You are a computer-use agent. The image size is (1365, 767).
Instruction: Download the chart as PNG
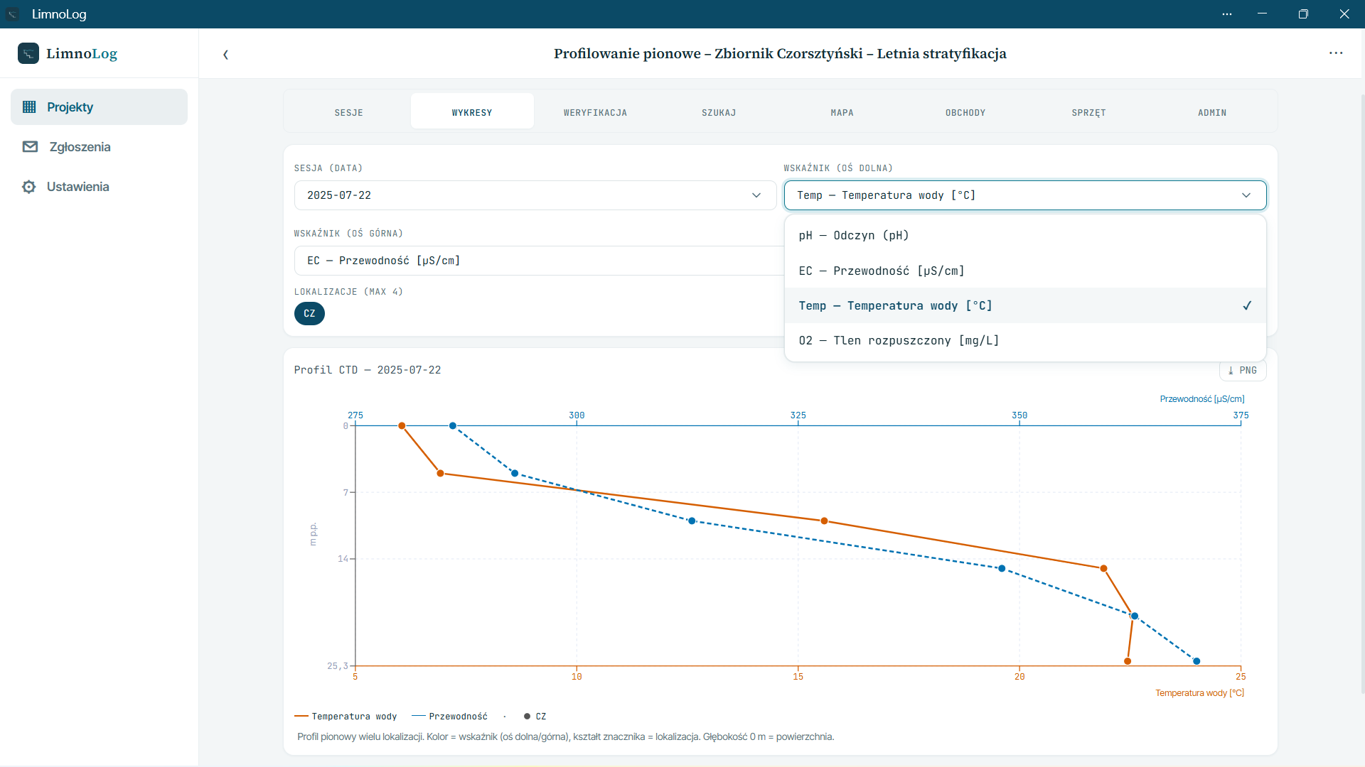pyautogui.click(x=1243, y=370)
